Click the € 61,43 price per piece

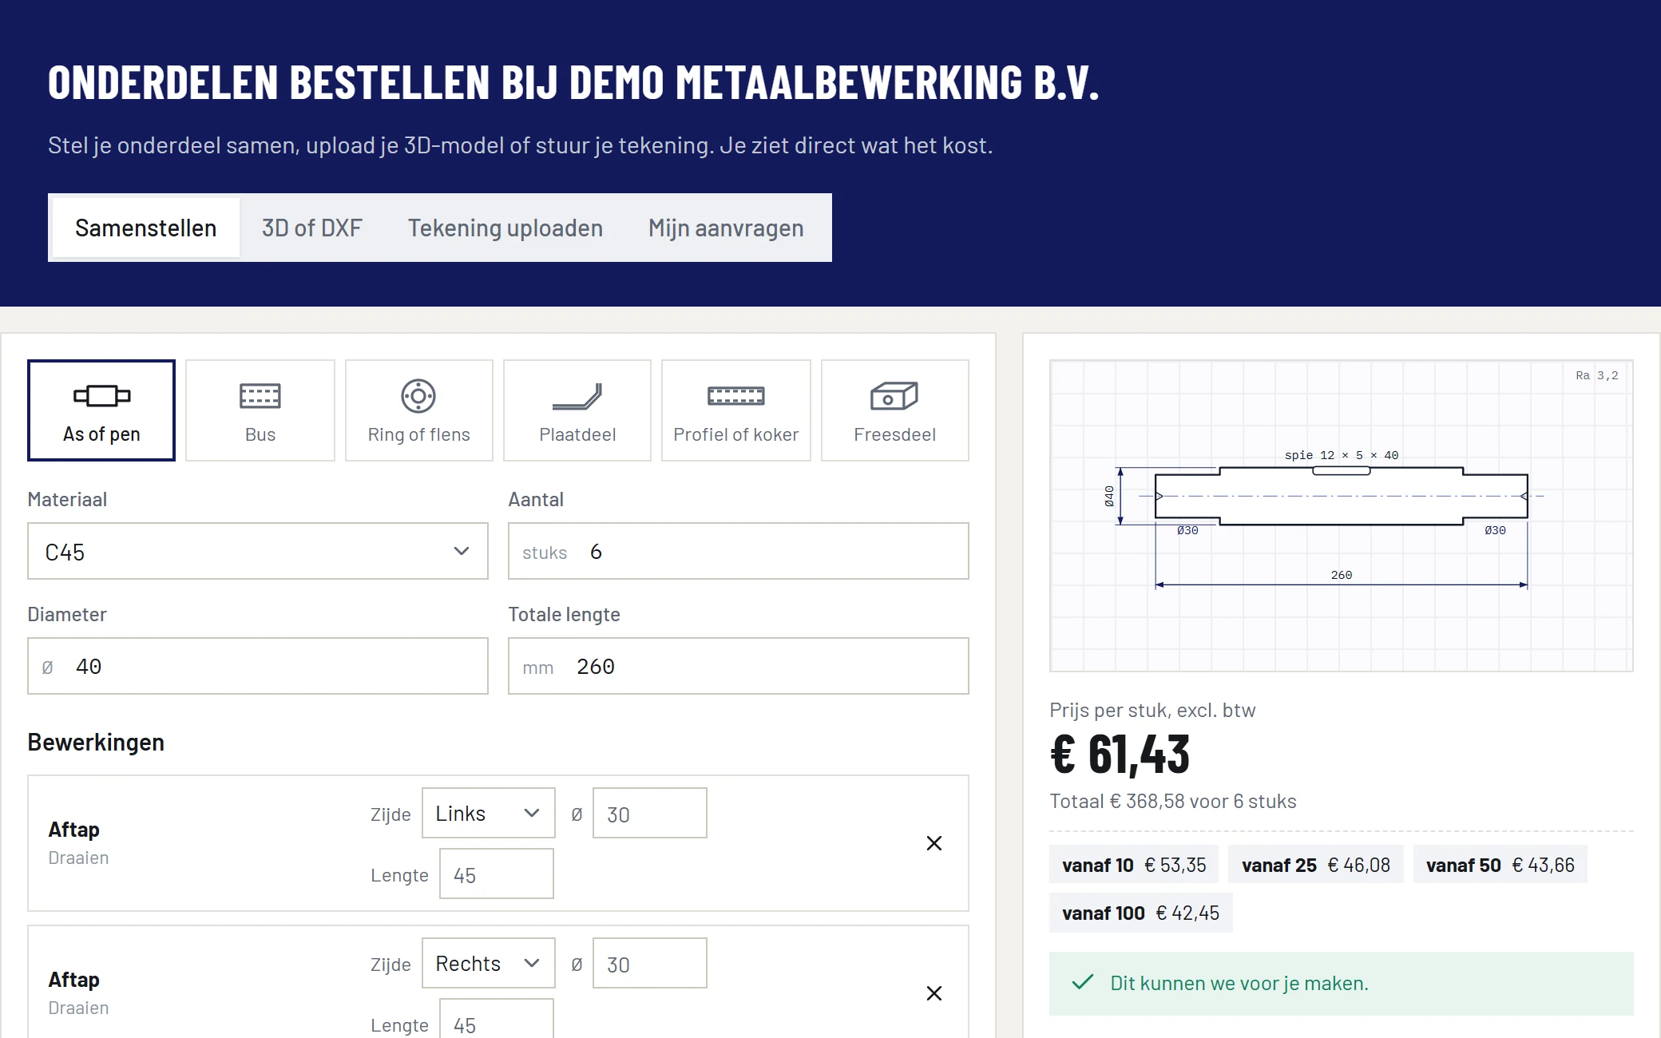point(1120,755)
